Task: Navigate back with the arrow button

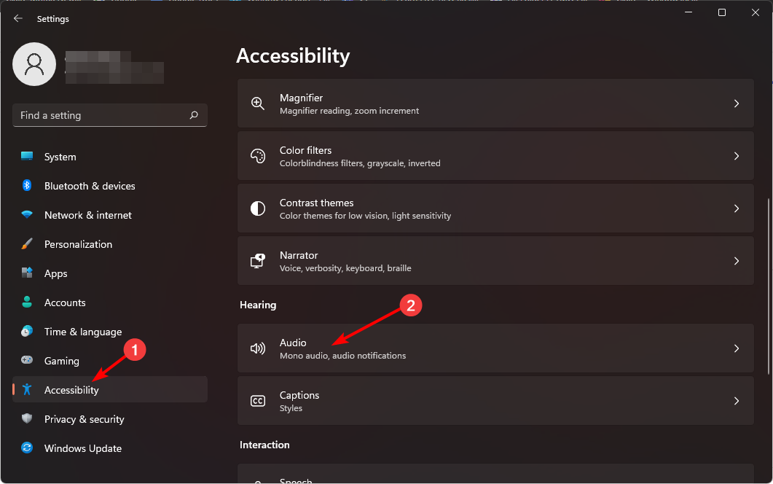Action: pyautogui.click(x=17, y=18)
